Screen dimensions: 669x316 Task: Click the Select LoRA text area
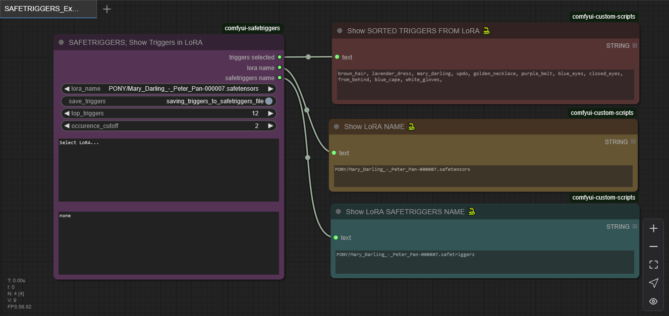[169, 170]
